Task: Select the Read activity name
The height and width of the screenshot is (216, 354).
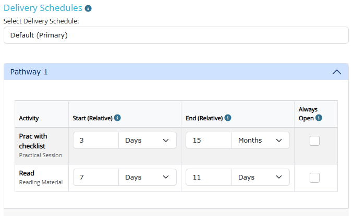Action: 27,173
